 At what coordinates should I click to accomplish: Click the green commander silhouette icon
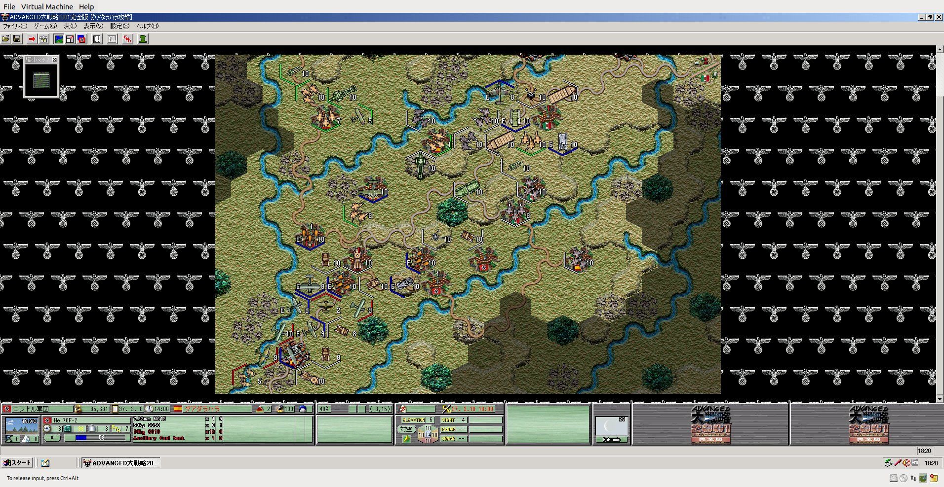(143, 39)
